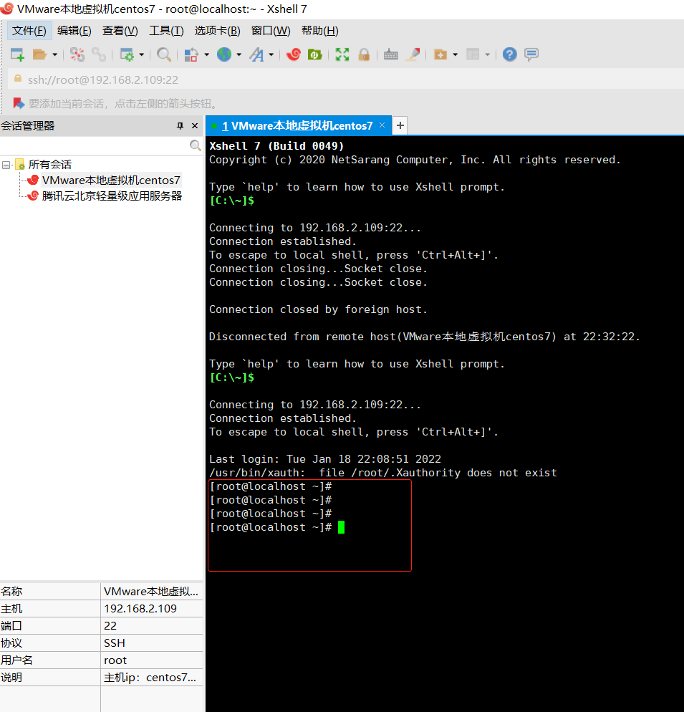Launch Xftp green icon in toolbar
This screenshot has height=712, width=684.
coord(314,54)
